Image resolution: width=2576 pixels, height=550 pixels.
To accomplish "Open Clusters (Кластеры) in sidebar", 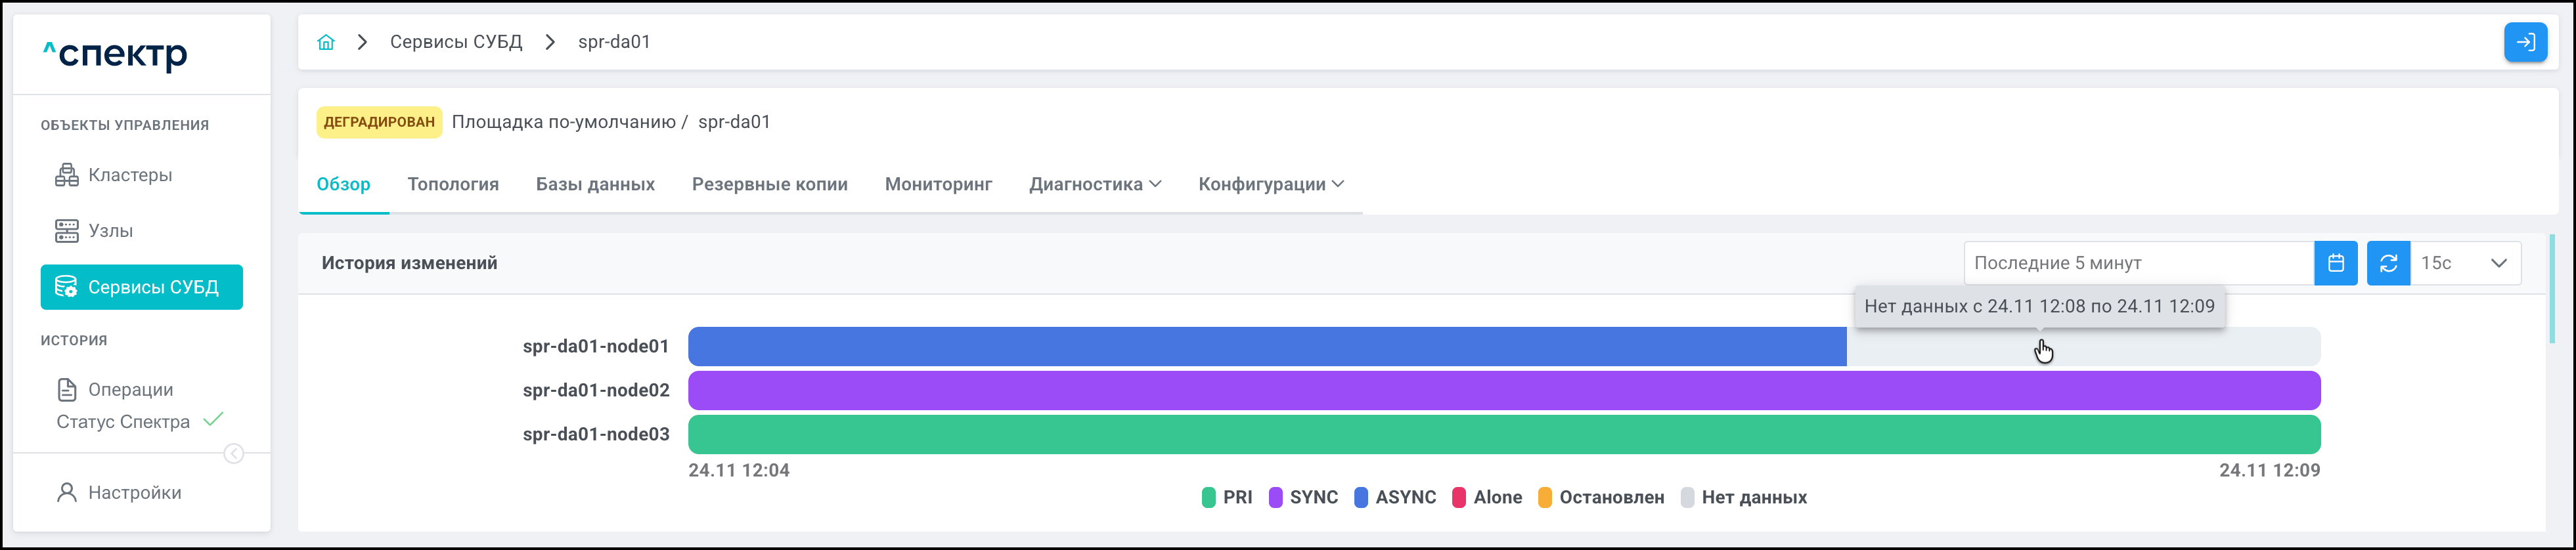I will click(129, 175).
